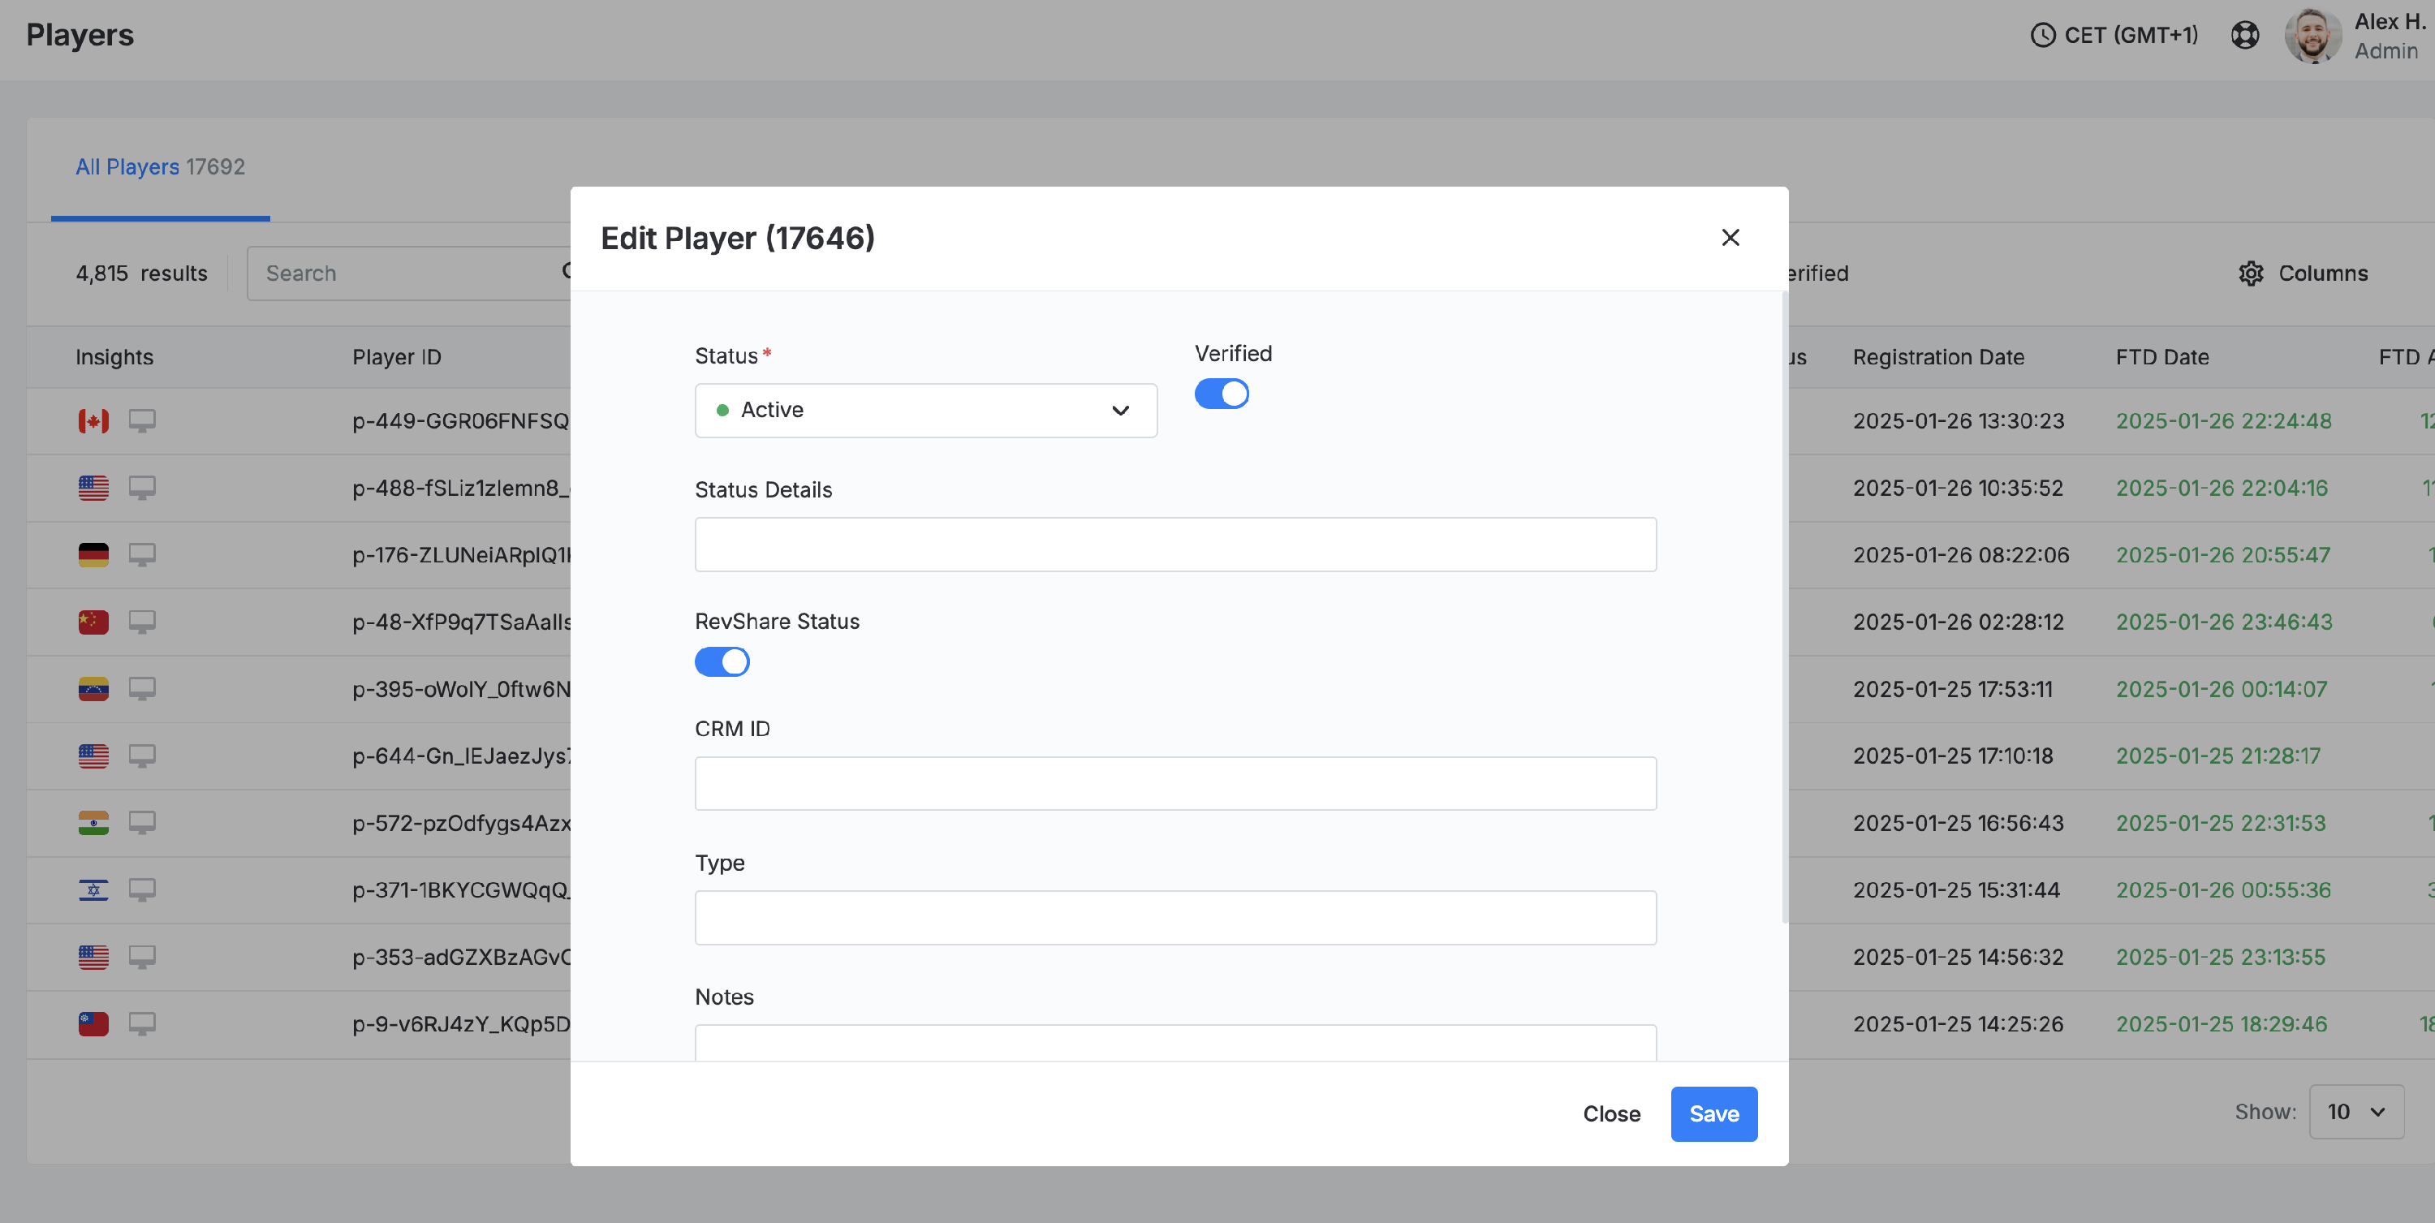2435x1223 pixels.
Task: Click the Type input field
Action: click(1175, 918)
